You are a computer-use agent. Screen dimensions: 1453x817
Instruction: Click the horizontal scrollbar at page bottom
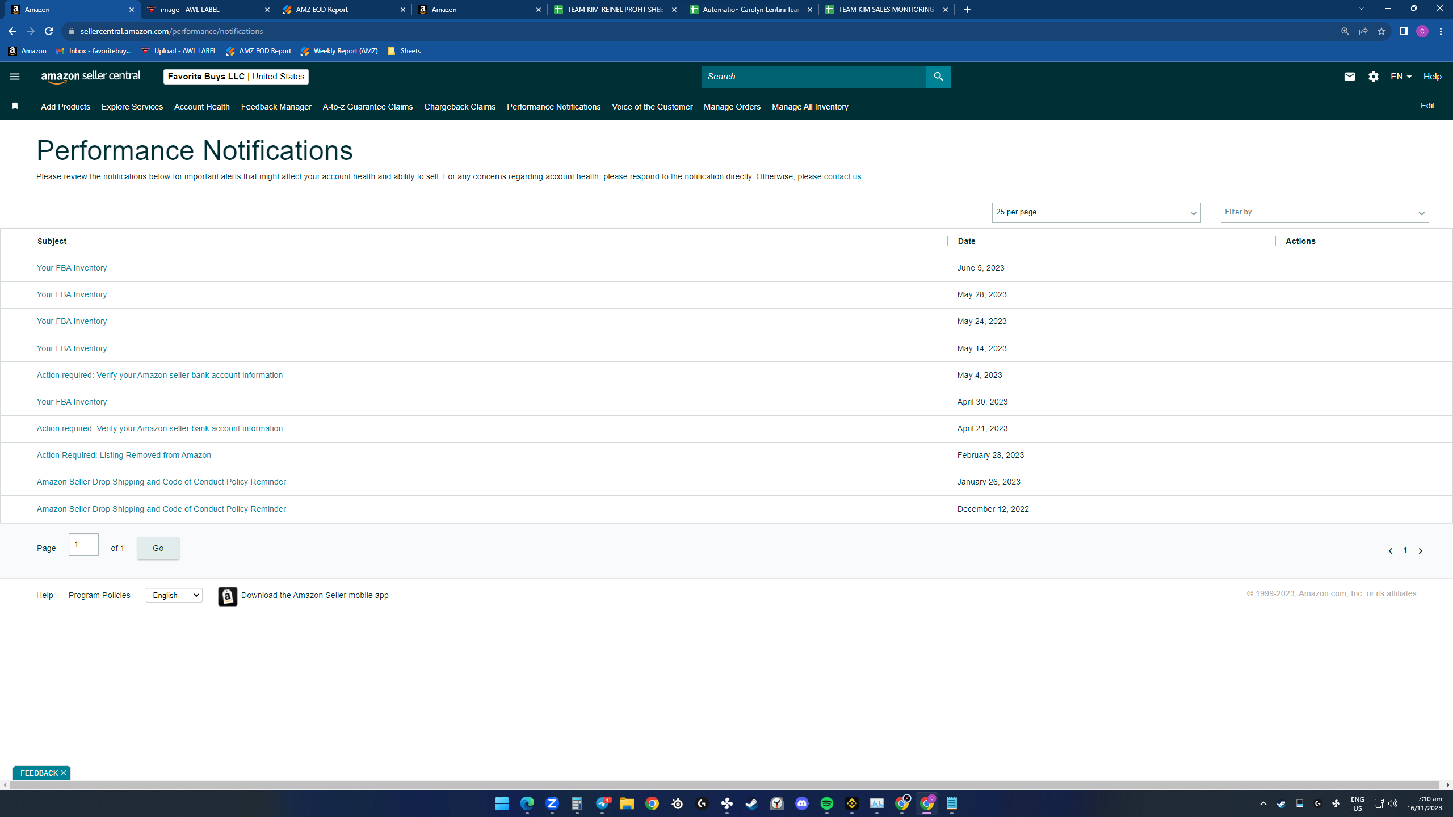(x=724, y=785)
